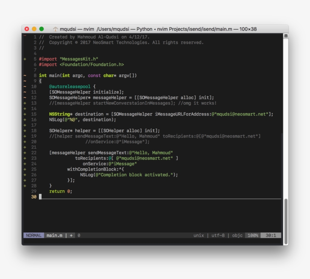Click the yellow minimize window button
This screenshot has height=279, width=310.
point(34,29)
